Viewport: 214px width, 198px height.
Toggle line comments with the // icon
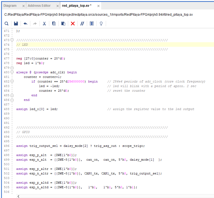82,24
